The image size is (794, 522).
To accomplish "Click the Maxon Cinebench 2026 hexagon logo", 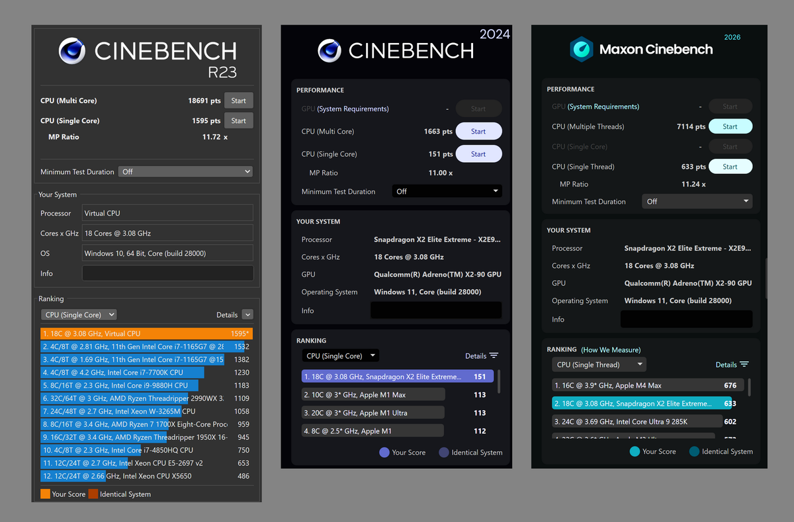I will [x=582, y=49].
